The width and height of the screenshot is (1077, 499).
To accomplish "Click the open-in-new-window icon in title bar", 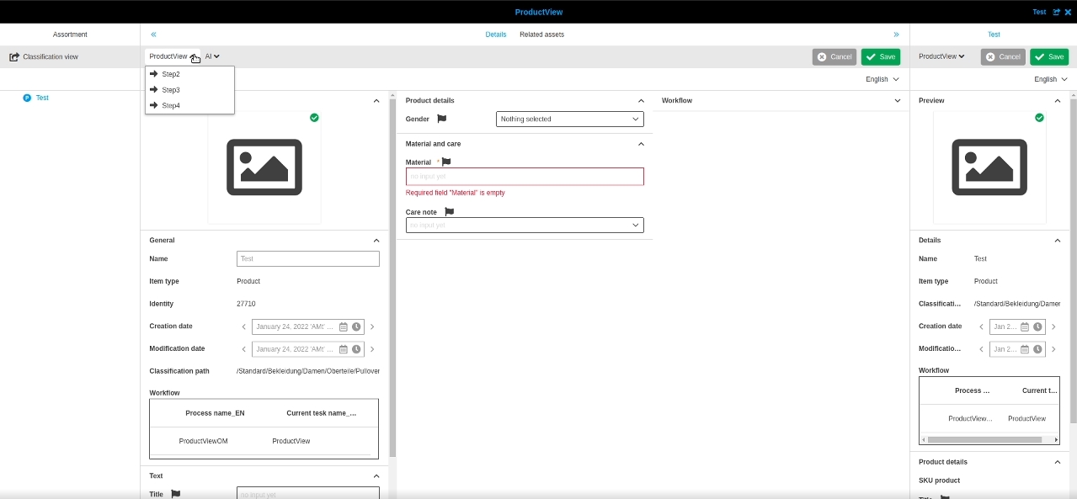I will click(1057, 12).
